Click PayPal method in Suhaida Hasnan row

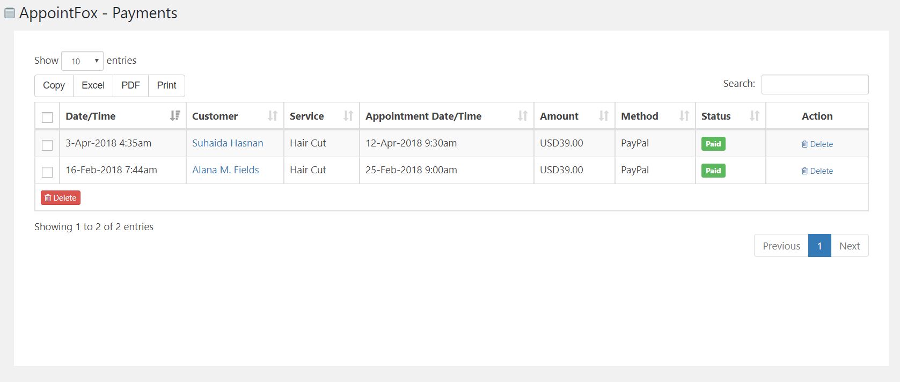pyautogui.click(x=635, y=143)
